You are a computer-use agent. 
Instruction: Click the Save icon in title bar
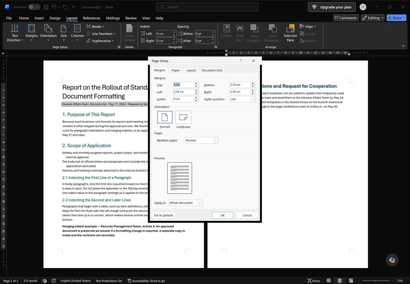[x=46, y=7]
